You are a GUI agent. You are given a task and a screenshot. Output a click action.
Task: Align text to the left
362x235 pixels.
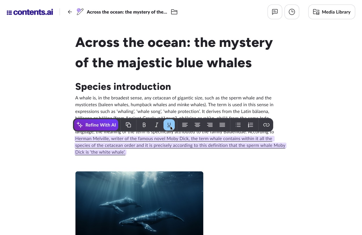(185, 125)
